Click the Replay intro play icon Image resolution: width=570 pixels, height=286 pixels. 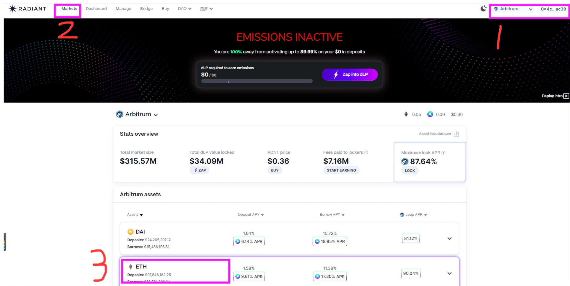coord(566,96)
